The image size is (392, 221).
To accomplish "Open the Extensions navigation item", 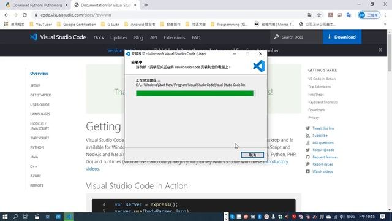I will [174, 37].
